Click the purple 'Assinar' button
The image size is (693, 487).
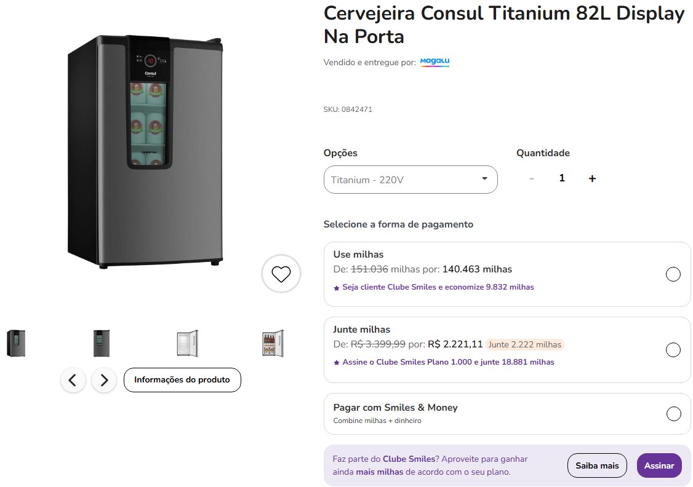659,465
